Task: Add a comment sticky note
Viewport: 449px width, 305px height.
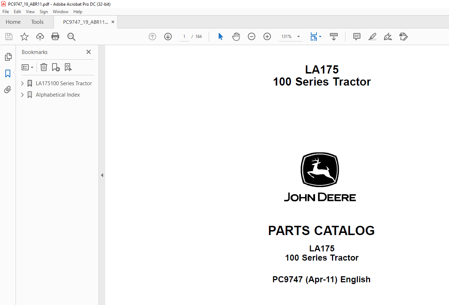Action: (357, 37)
